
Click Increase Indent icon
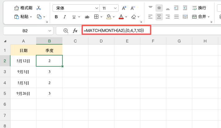pyautogui.click(x=185, y=8)
